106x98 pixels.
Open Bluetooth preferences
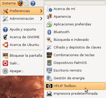[75, 32]
